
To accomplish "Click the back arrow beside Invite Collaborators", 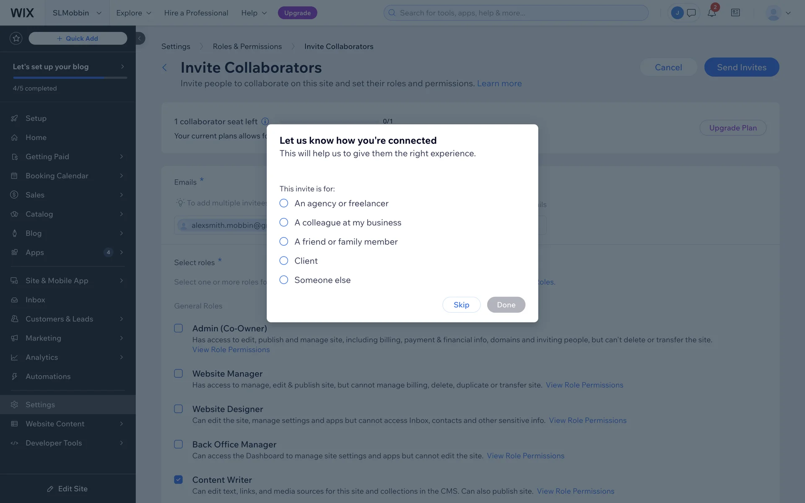I will (x=165, y=67).
